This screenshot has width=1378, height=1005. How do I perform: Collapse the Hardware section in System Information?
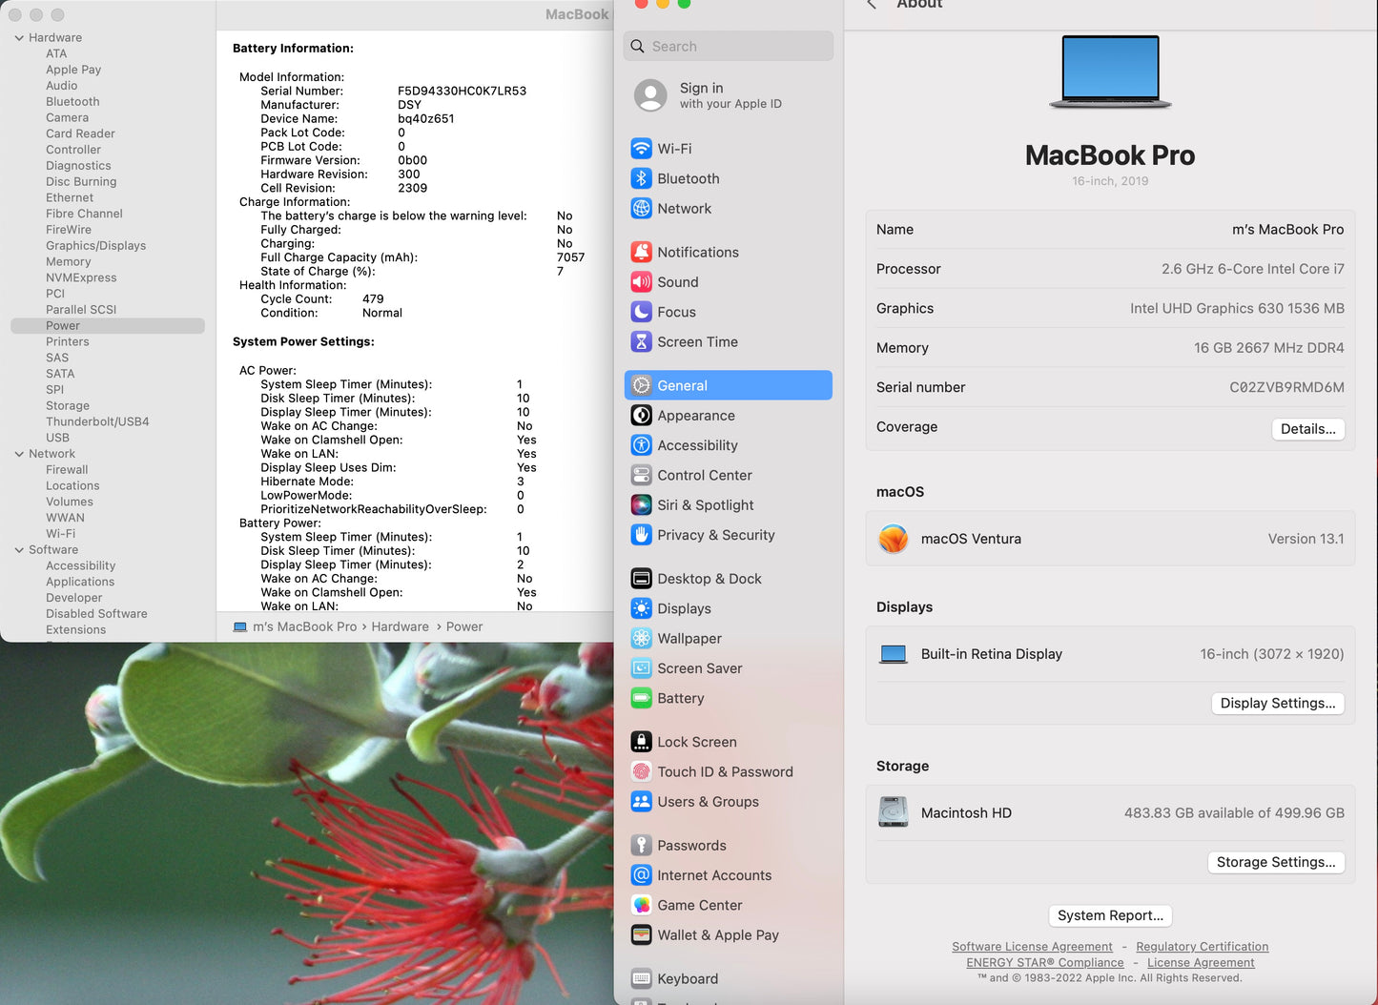(x=19, y=37)
